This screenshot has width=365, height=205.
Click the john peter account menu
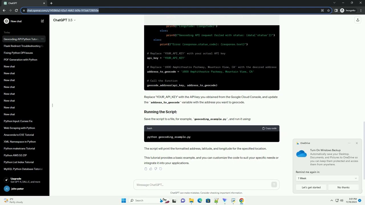pos(25,189)
